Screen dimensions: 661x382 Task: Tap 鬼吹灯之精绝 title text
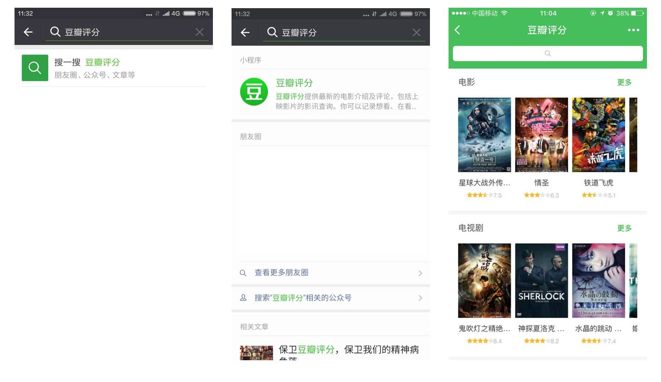484,328
